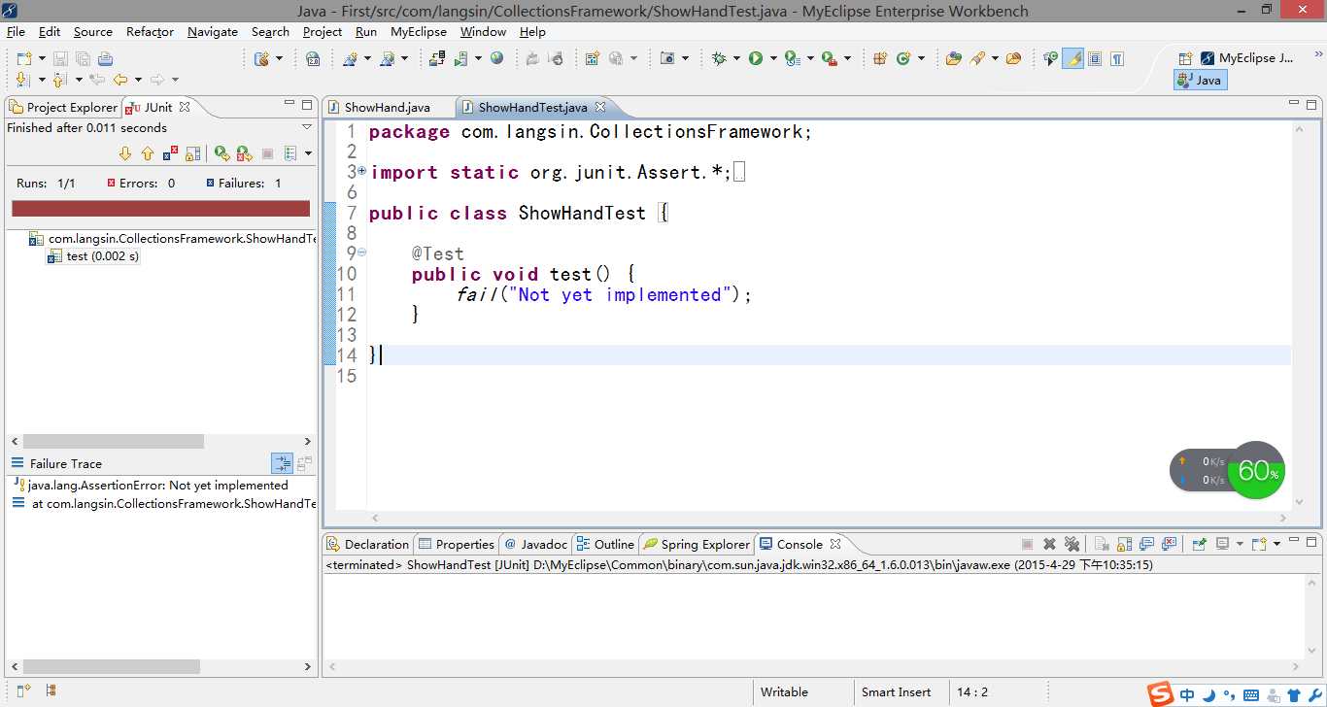Image resolution: width=1327 pixels, height=707 pixels.
Task: Click the Print icon in the toolbar
Action: click(x=105, y=59)
